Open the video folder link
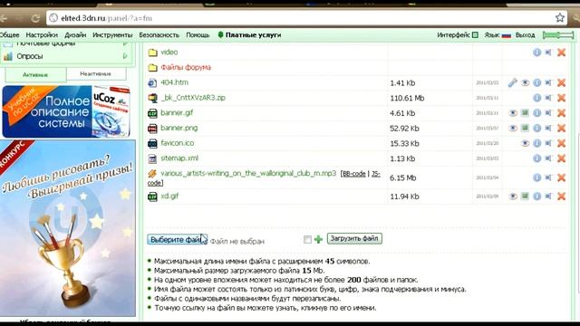The width and height of the screenshot is (580, 326). [169, 53]
